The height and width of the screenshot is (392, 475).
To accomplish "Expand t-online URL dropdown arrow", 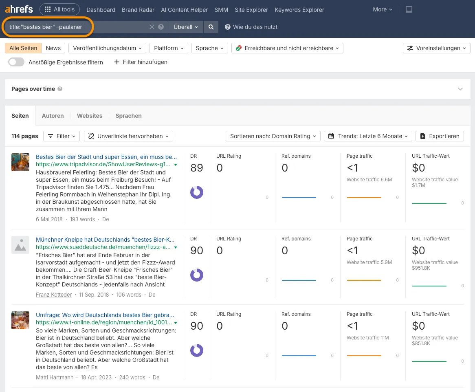I will click(176, 323).
